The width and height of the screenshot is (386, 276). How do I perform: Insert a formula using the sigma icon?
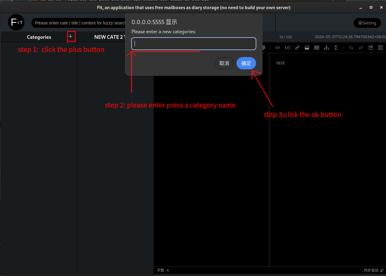(x=336, y=48)
